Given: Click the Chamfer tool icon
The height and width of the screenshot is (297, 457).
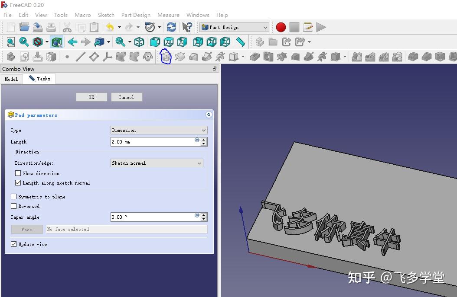Looking at the screenshot, I should (426, 57).
